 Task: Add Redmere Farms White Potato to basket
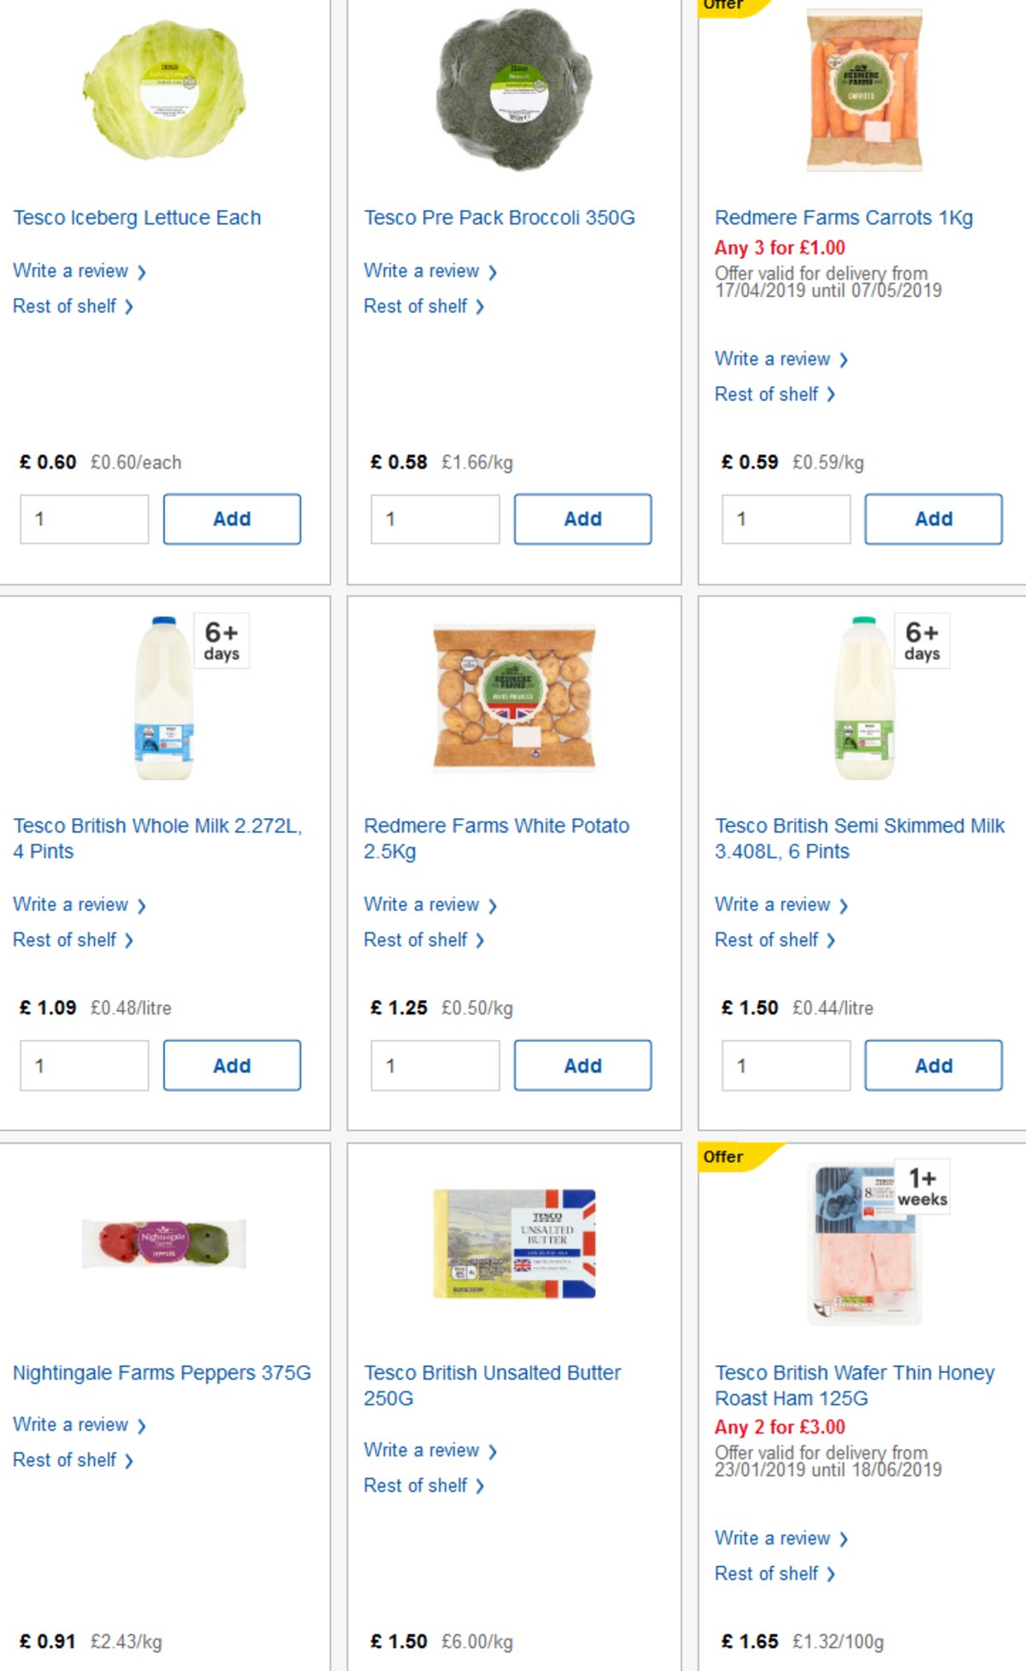click(582, 1065)
